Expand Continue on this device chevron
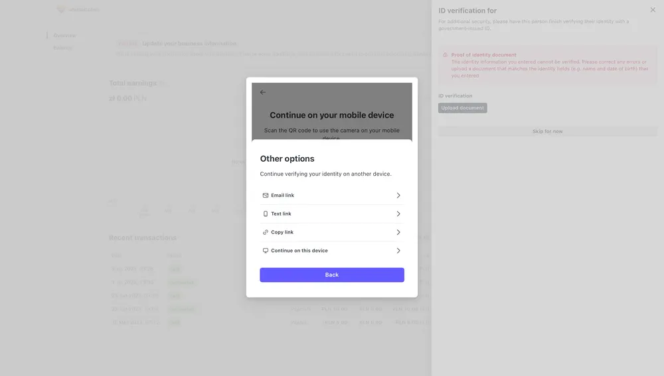The height and width of the screenshot is (376, 664). point(398,251)
